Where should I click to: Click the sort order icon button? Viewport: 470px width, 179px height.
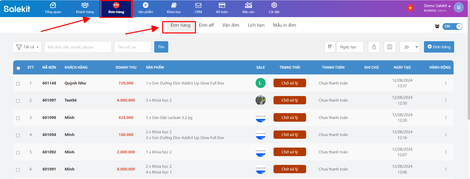tap(330, 47)
